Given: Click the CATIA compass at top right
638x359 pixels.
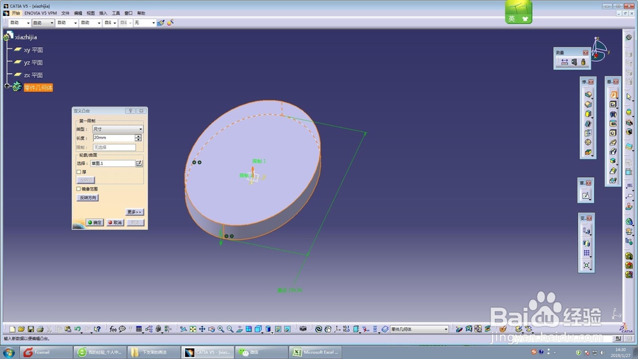Looking at the screenshot, I should (599, 50).
